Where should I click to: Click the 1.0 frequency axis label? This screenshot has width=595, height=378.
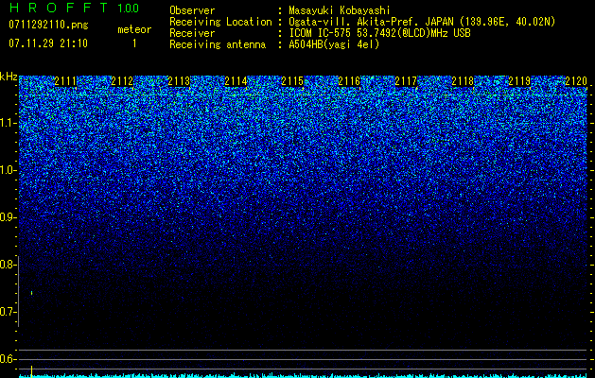[8, 170]
